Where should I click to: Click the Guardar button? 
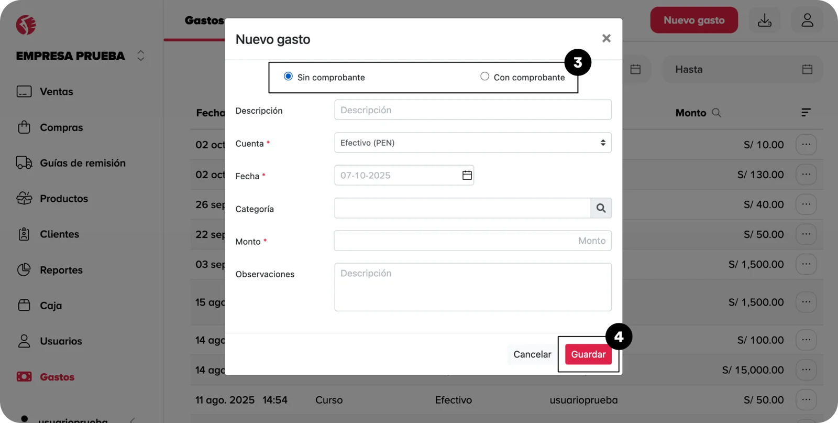588,354
